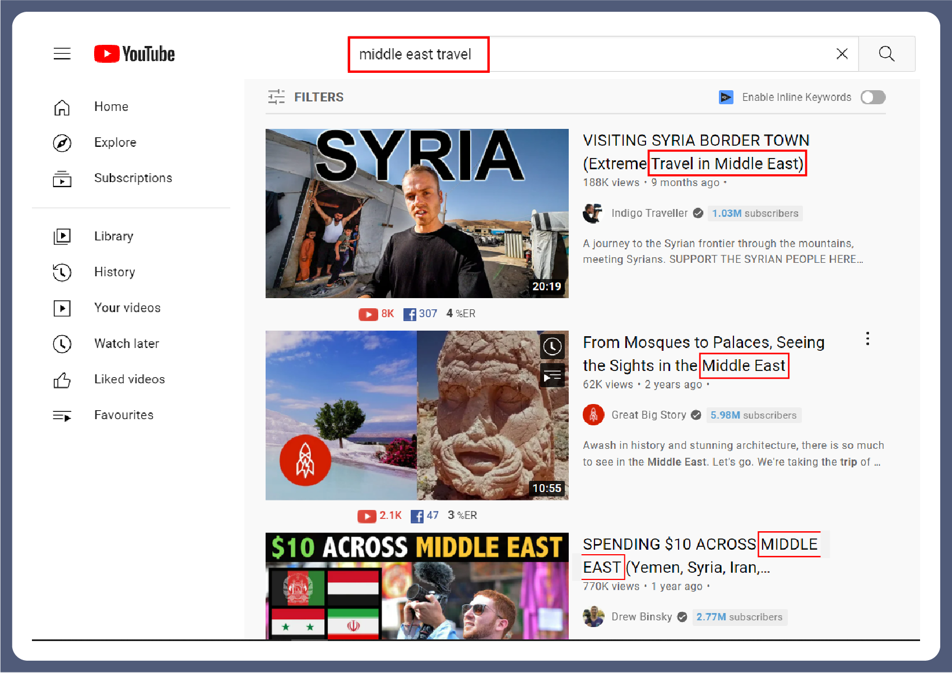Click the 2.77M subscribers badge
Screen dimensions: 952x673
740,617
